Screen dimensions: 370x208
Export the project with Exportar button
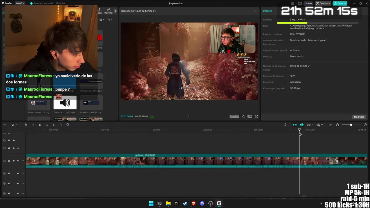coord(340,3)
